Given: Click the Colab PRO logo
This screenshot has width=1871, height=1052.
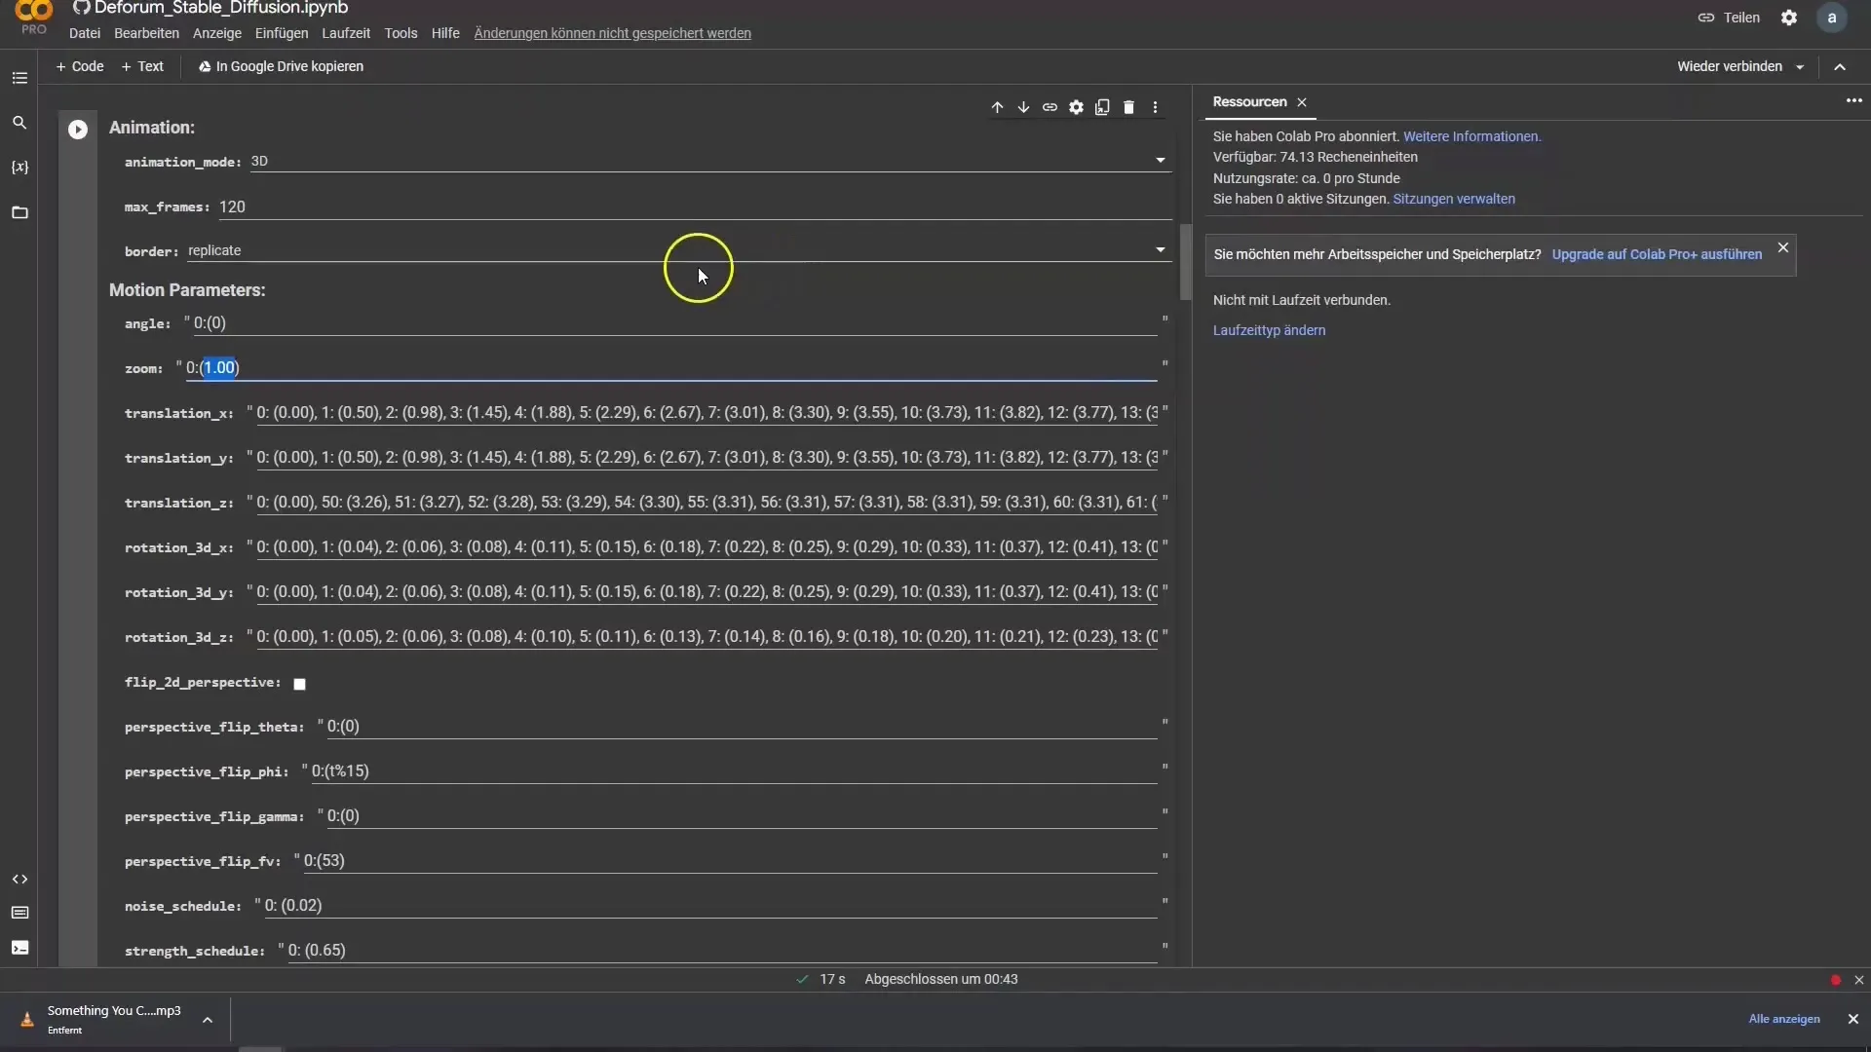Looking at the screenshot, I should tap(34, 18).
